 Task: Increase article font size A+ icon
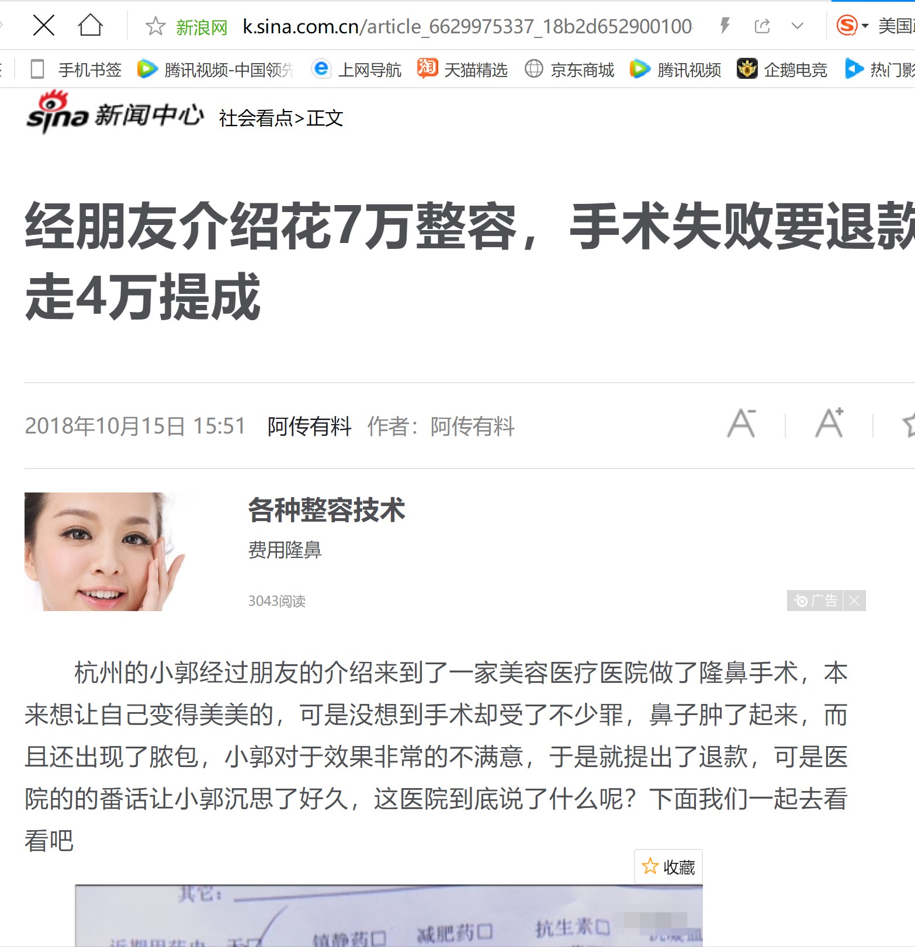[x=829, y=422]
